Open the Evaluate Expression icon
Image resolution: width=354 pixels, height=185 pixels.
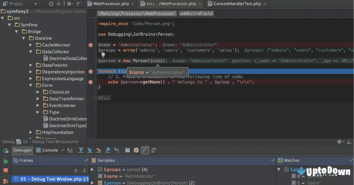coord(136,150)
